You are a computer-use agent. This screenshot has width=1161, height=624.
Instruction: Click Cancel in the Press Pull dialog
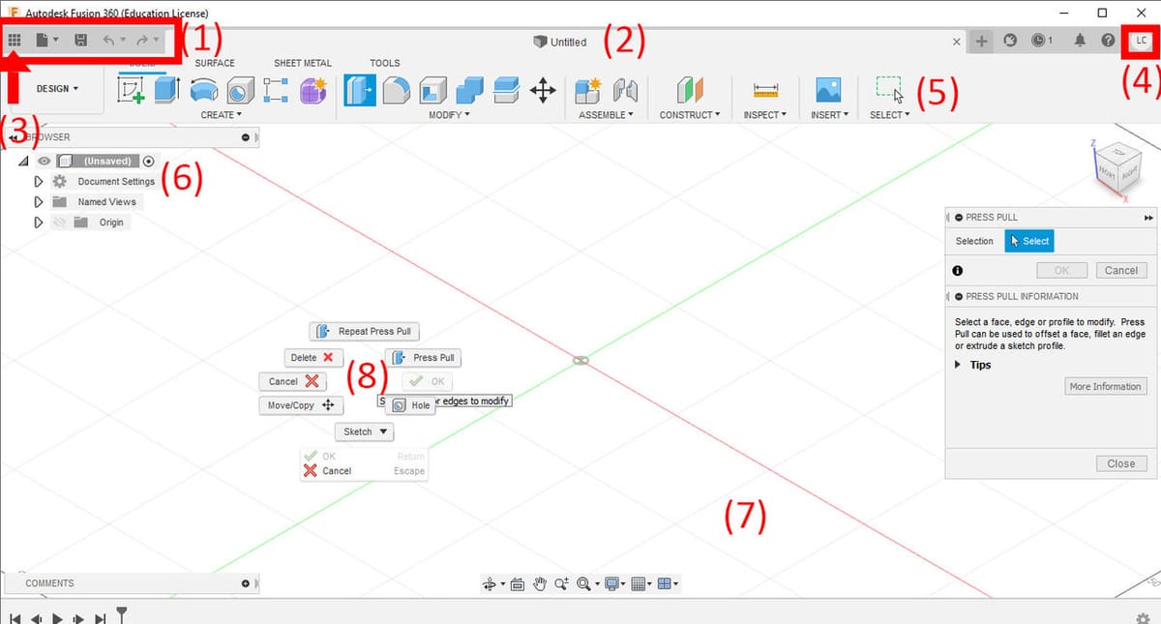(x=1120, y=271)
